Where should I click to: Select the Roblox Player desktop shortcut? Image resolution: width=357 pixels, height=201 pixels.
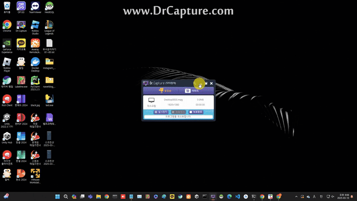[7, 65]
